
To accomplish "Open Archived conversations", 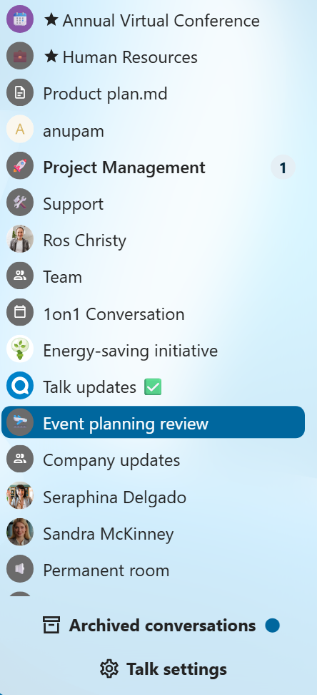I will [161, 626].
